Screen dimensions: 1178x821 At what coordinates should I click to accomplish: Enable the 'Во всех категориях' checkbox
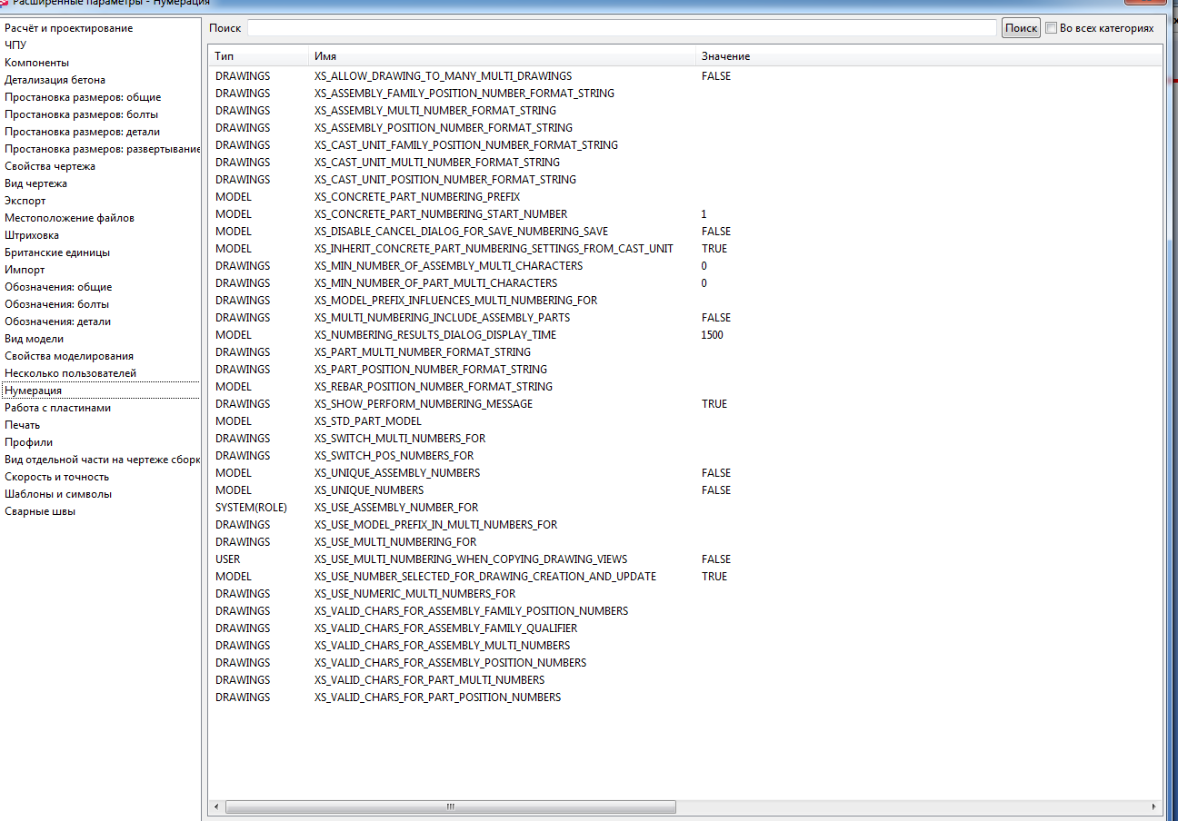1052,28
